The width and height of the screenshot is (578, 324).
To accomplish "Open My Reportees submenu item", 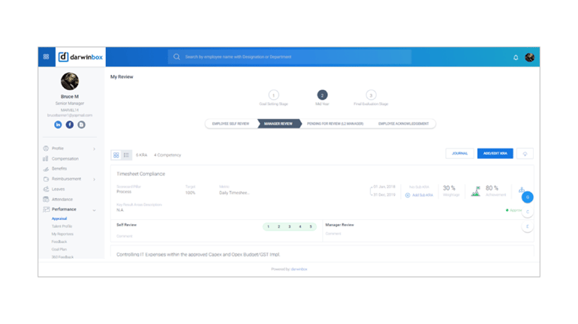I will (x=62, y=234).
